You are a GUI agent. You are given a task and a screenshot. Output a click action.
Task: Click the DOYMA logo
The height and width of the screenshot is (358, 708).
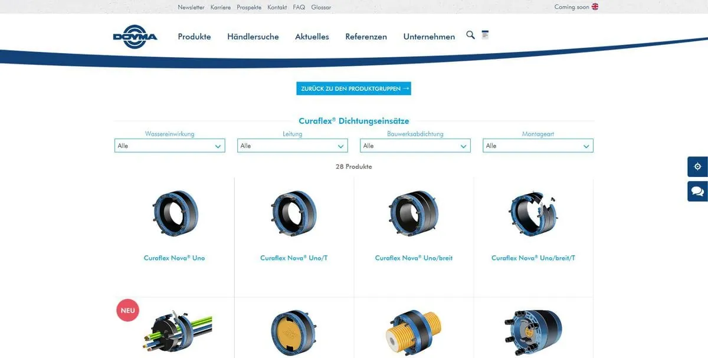coord(135,37)
